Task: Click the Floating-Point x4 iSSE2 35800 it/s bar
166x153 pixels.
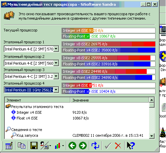Action: coord(109,50)
